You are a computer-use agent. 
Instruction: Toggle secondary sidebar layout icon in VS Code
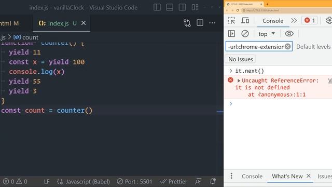click(182, 7)
